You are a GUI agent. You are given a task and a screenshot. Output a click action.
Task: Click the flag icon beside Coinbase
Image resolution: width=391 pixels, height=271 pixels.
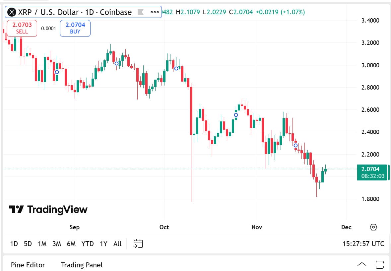(140, 12)
